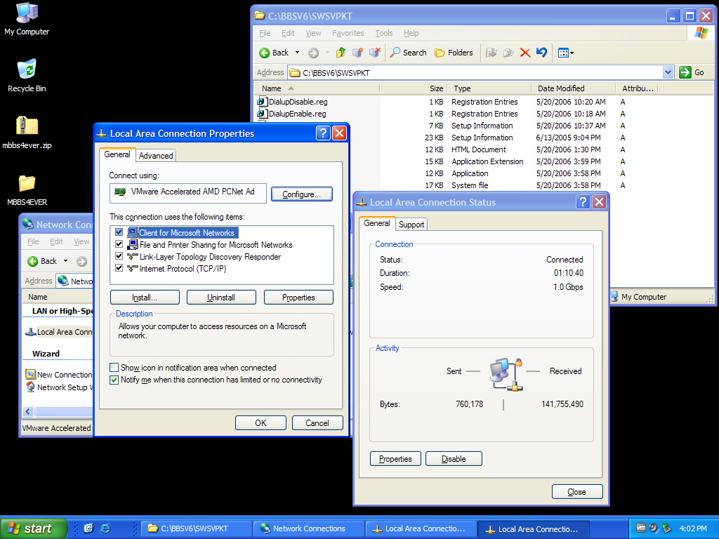Toggle the Folders pane button
Viewport: 719px width, 539px height.
(454, 53)
